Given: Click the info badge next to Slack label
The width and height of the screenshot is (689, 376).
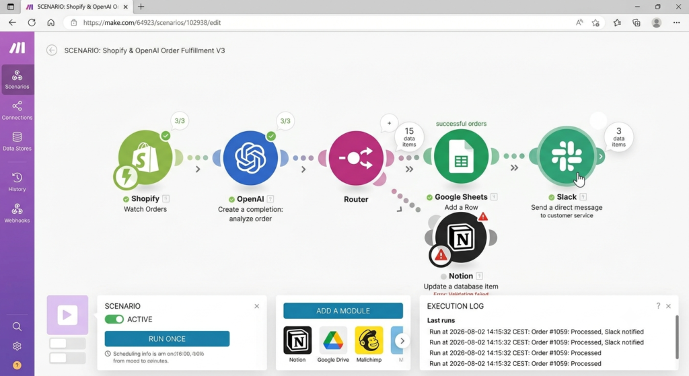Looking at the screenshot, I should tap(583, 197).
